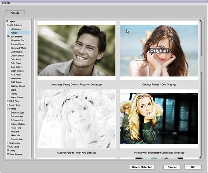This screenshot has height=173, width=208.
Task: Expand the Lens Filters node
Action: click(8, 105)
